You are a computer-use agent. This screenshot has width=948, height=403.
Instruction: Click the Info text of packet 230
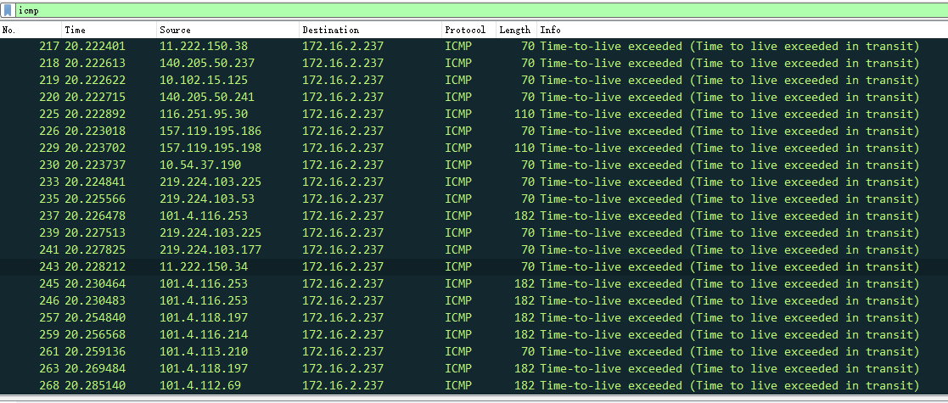point(729,165)
